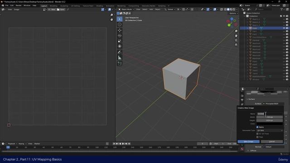Toggle Collection exclude checkbox in the outliner
The height and width of the screenshot is (163, 290).
281,16
